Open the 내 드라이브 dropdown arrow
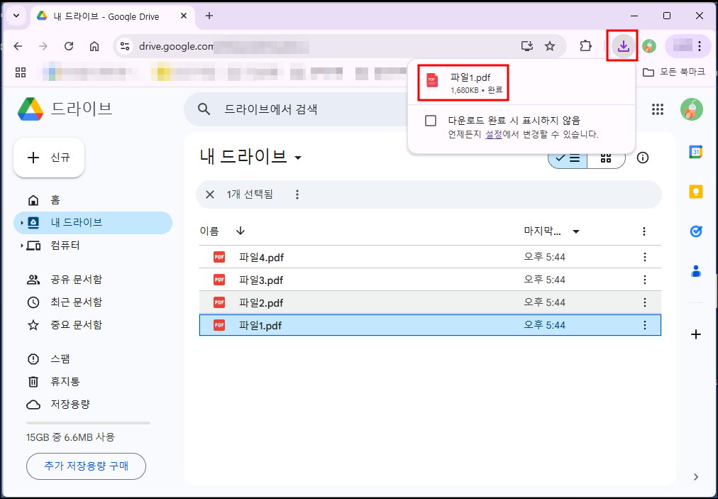This screenshot has width=718, height=499. [298, 158]
